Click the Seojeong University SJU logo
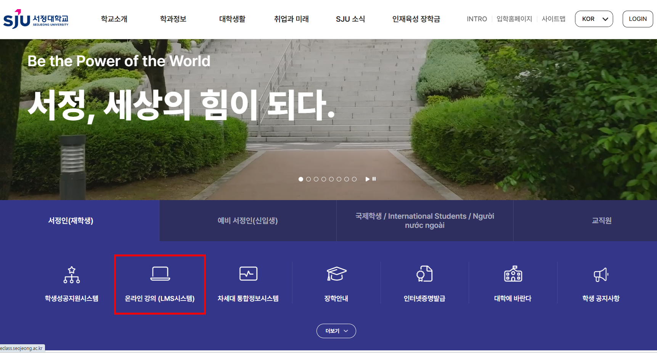This screenshot has height=353, width=657. pos(36,19)
